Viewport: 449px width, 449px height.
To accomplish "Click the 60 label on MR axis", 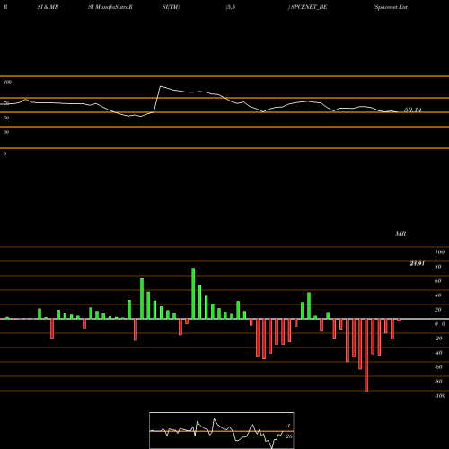I will point(438,281).
